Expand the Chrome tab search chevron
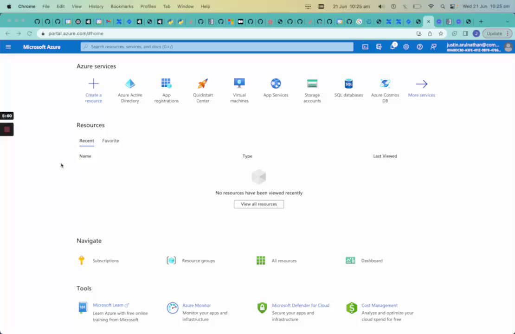The image size is (515, 334). tap(508, 22)
